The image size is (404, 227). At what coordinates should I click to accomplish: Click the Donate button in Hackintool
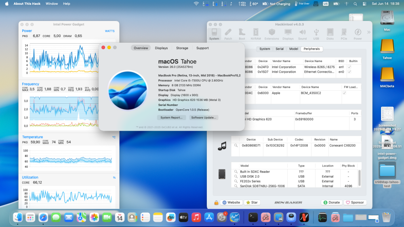tap(332, 202)
